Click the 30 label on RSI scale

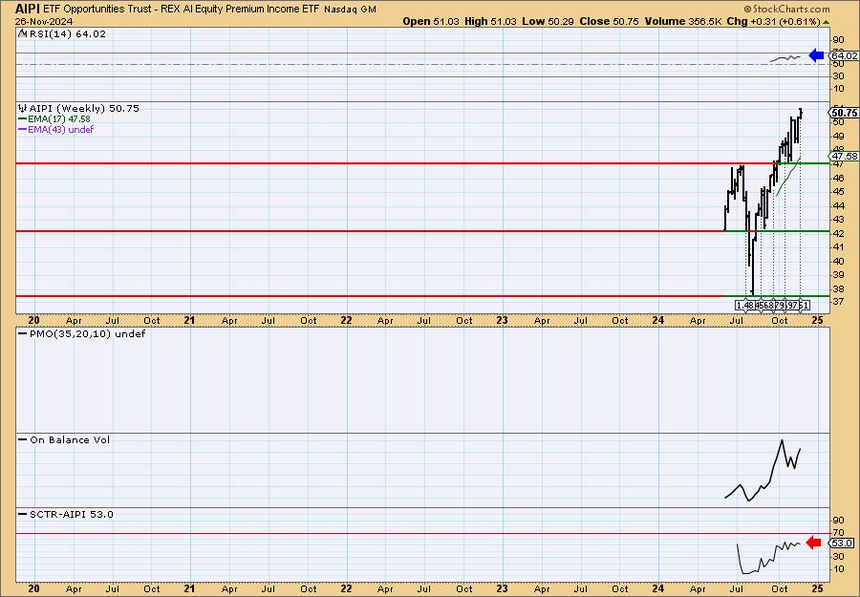coord(839,76)
